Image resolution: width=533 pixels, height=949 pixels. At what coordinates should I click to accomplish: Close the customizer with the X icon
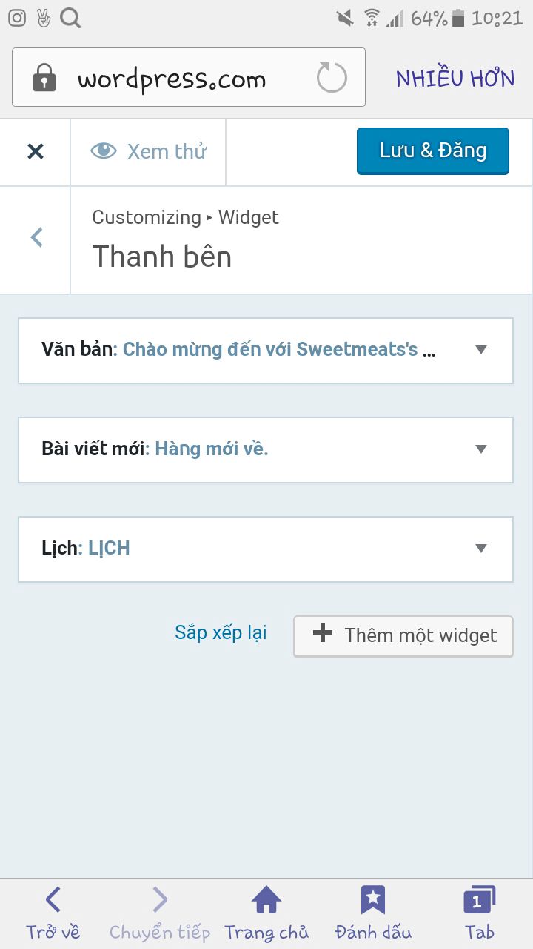coord(36,151)
